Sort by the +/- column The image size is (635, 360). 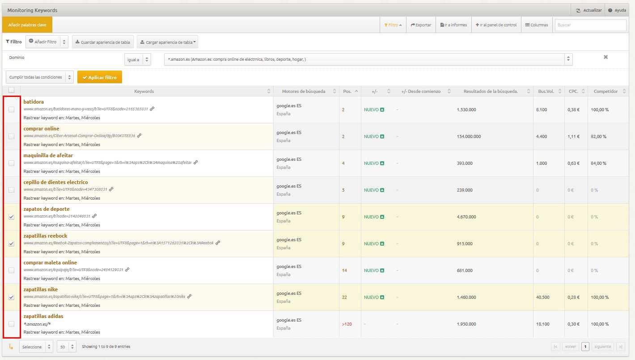(x=389, y=92)
